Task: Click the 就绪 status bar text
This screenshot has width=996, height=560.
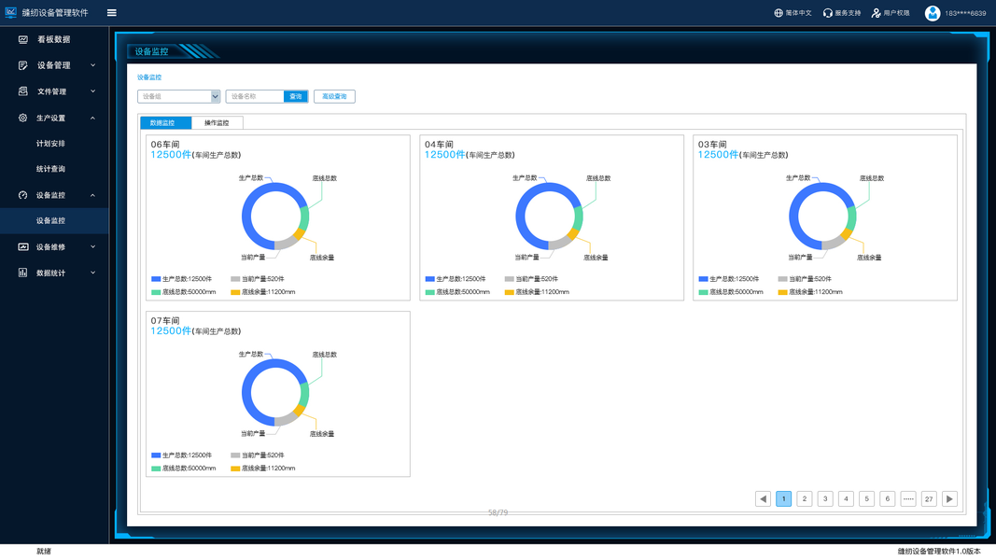Action: [44, 551]
